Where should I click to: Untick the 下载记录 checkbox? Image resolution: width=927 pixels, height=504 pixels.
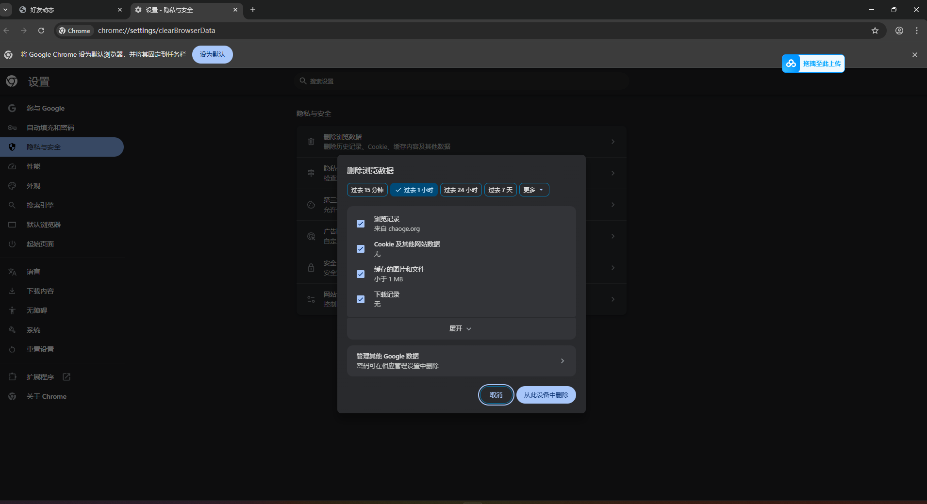point(361,299)
